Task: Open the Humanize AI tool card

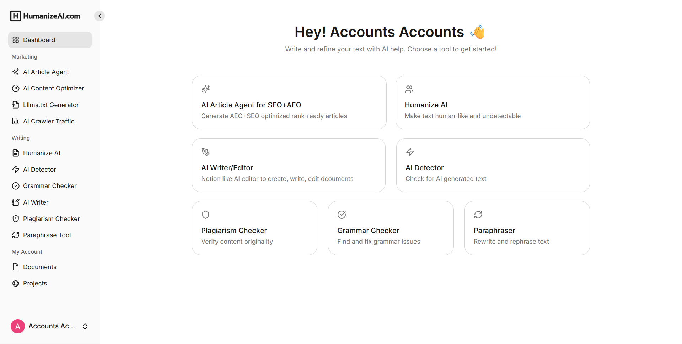Action: [x=492, y=102]
